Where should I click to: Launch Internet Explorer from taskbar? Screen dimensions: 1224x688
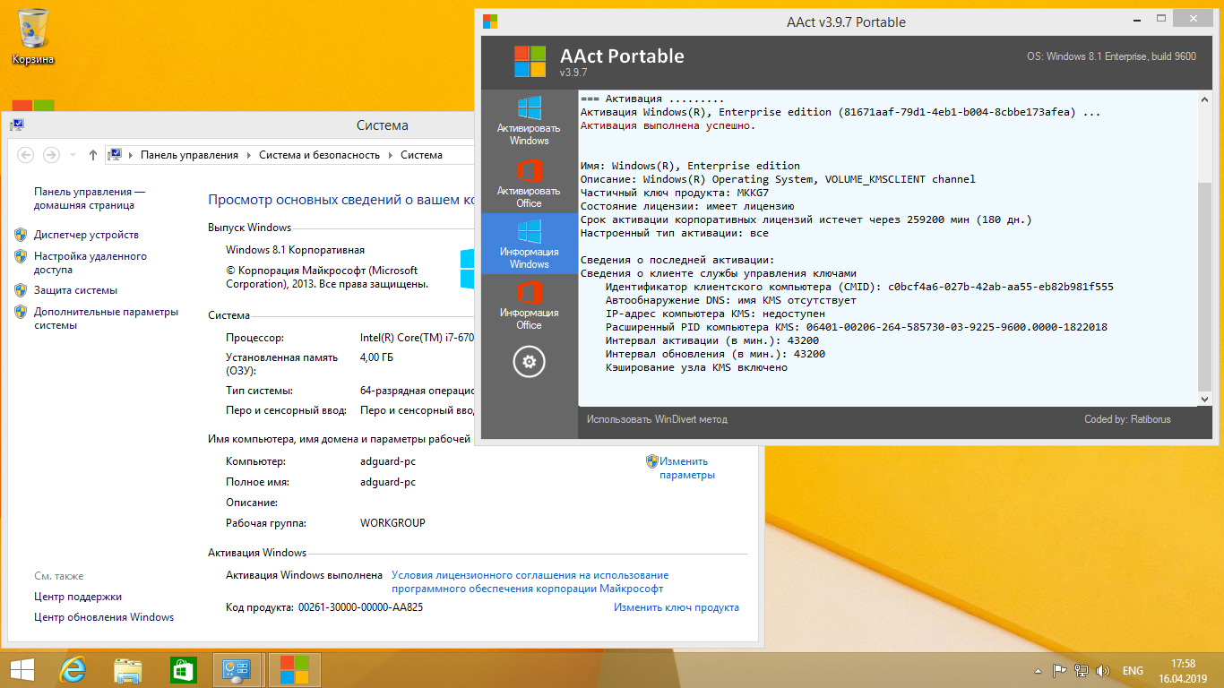tap(73, 670)
